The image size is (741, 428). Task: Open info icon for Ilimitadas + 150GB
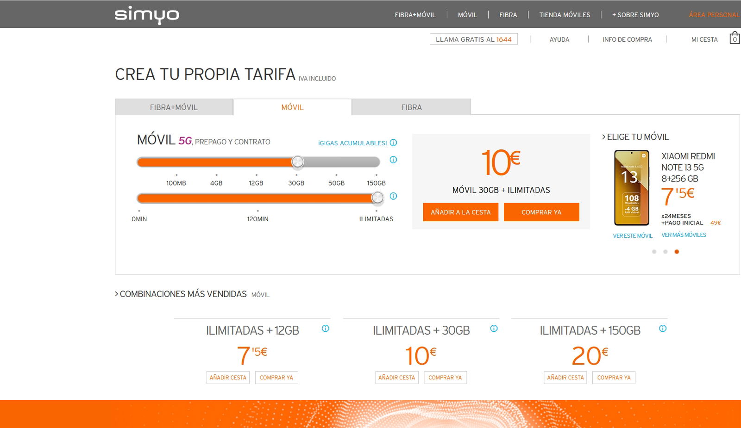coord(663,329)
